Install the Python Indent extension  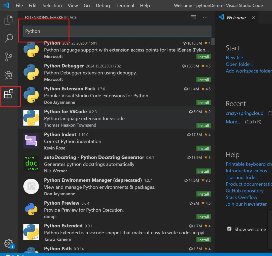click(203, 148)
